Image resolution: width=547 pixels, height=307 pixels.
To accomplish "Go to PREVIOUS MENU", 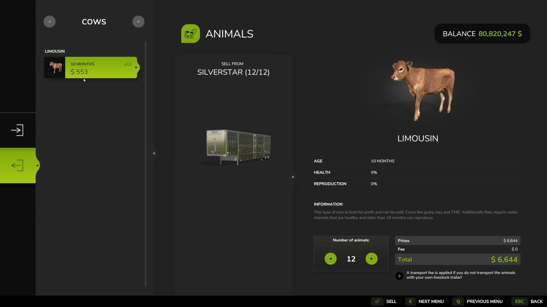I will 485,301.
